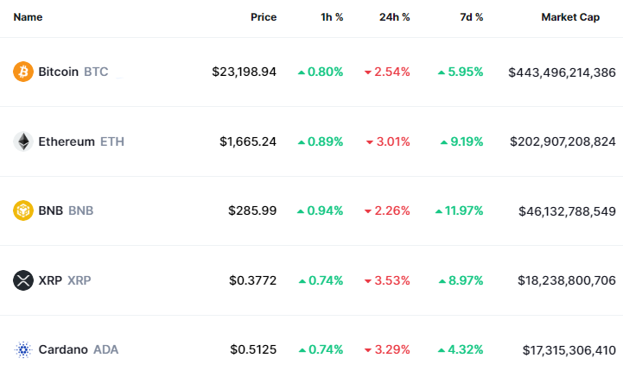Sort by the Market Cap column header

(x=570, y=17)
